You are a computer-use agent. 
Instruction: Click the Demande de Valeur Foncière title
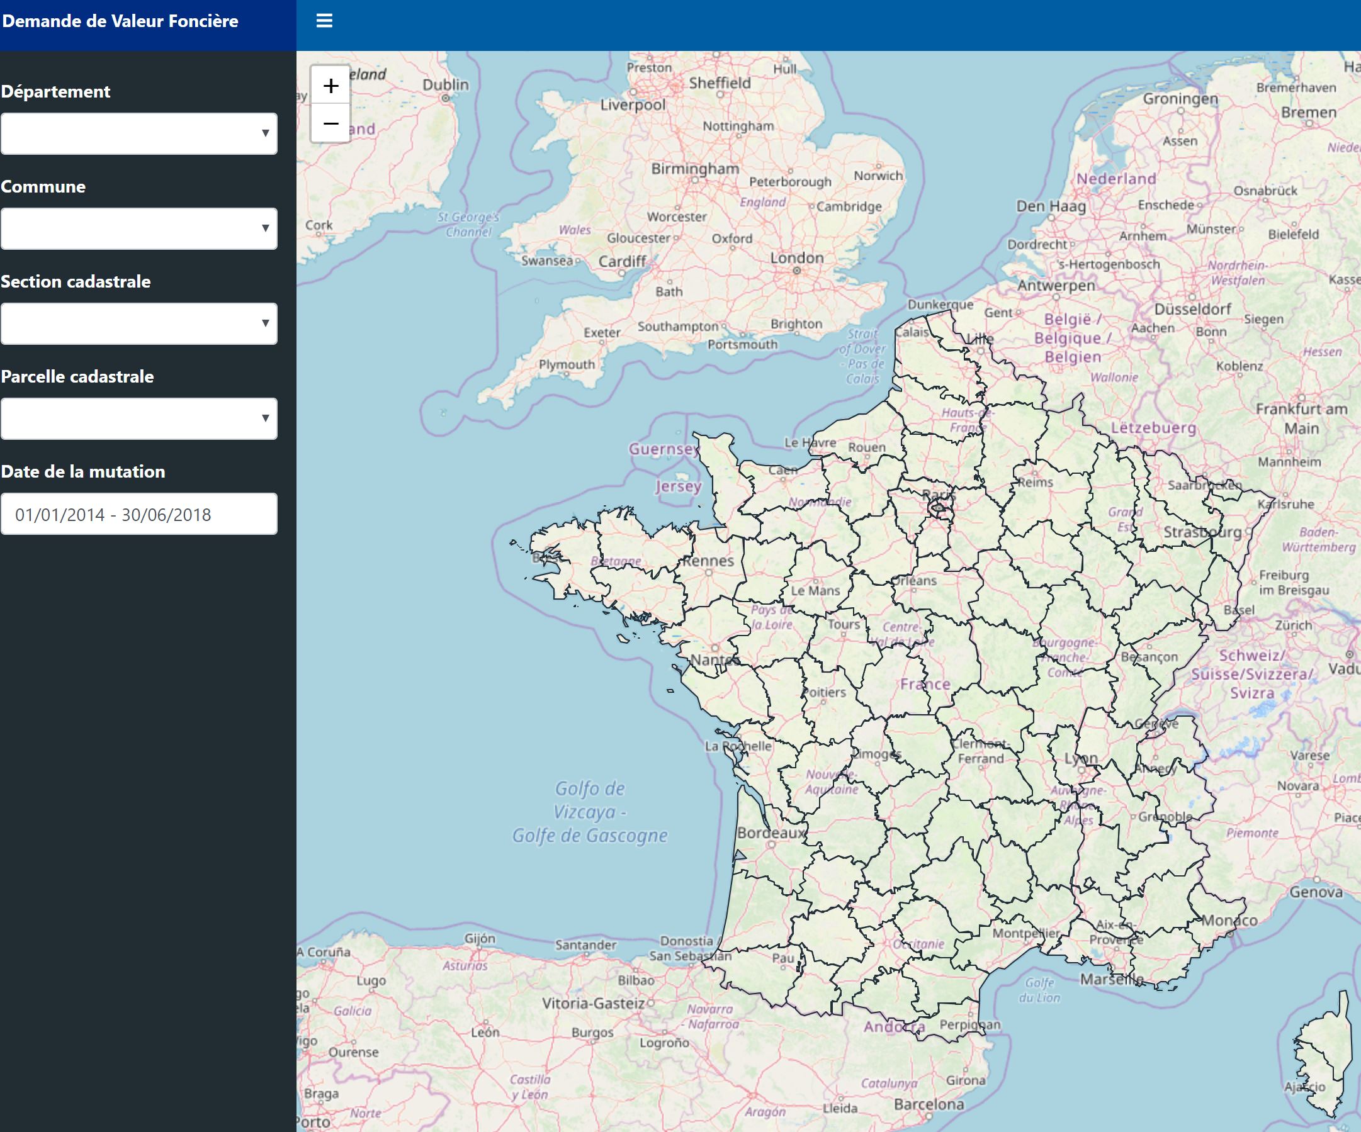coord(120,21)
